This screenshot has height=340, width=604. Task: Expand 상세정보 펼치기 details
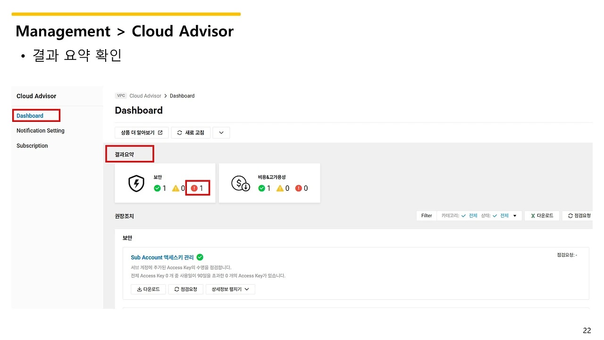click(230, 289)
